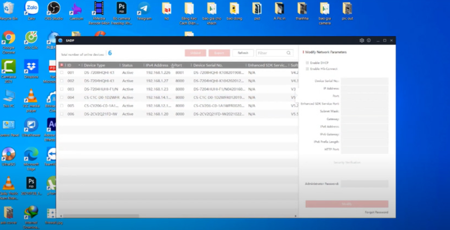Open Telegram desktop shortcut

tap(144, 8)
